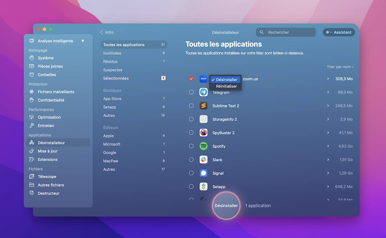
Task: Filter by Apple editor
Action: (x=133, y=136)
